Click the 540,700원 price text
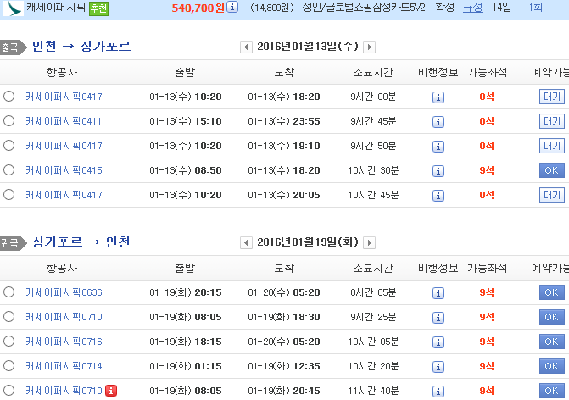Viewport: 569px width, 400px height. tap(198, 8)
